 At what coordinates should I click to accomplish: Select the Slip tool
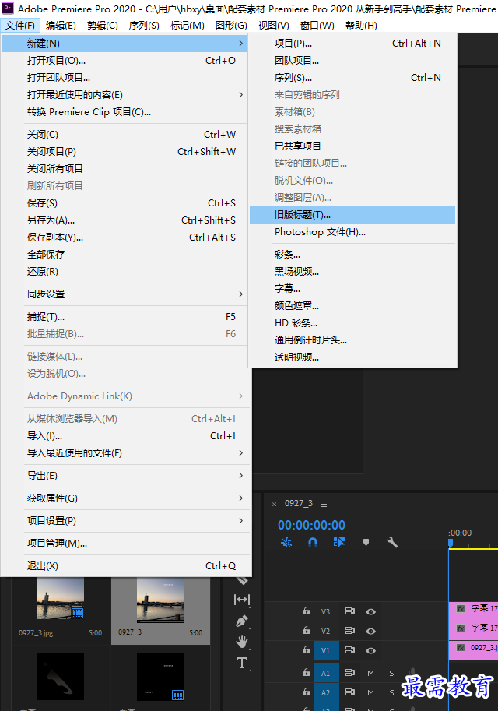(242, 600)
